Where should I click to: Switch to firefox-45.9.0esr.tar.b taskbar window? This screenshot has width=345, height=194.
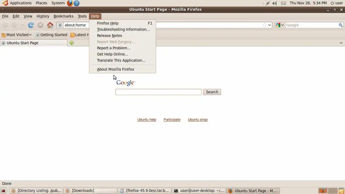145,190
